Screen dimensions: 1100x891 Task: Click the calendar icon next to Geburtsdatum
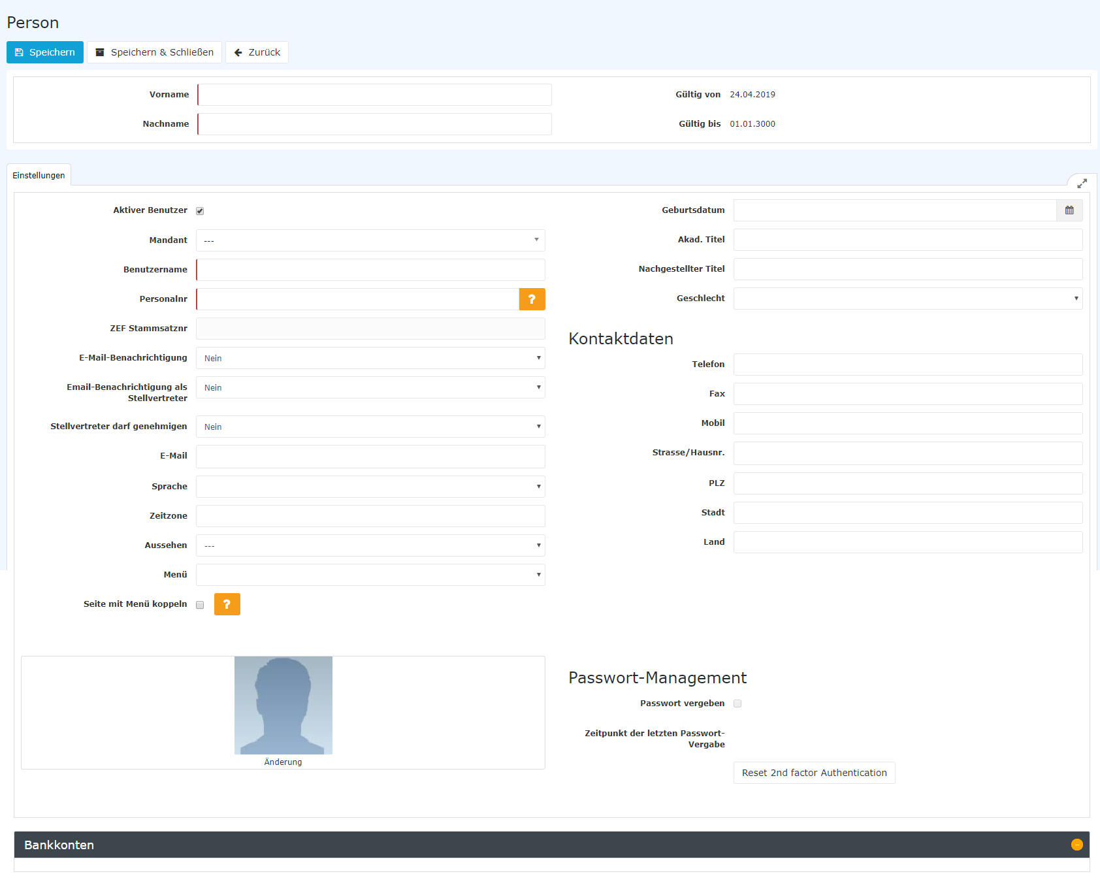click(1069, 210)
